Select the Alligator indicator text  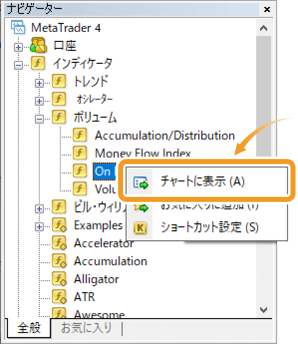pos(97,280)
